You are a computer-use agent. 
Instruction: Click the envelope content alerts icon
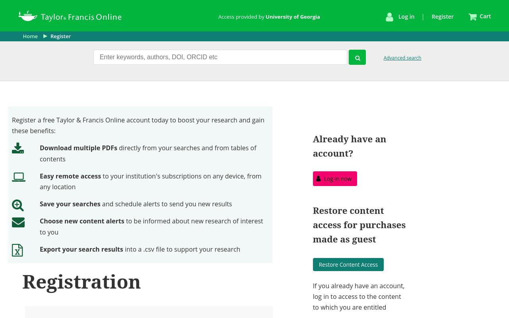pos(18,222)
